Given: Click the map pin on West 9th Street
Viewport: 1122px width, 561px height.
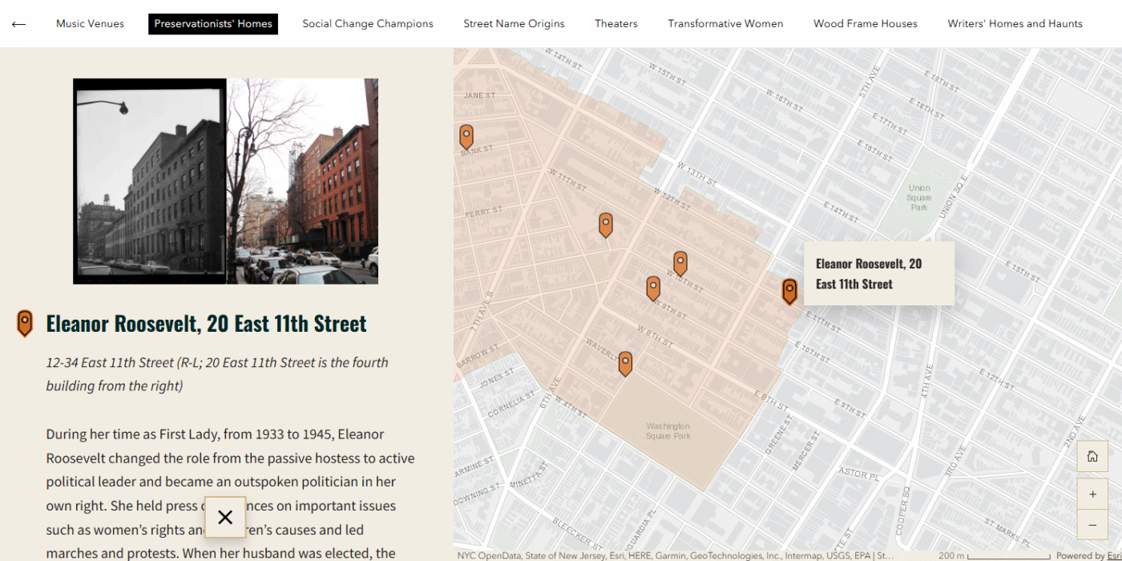Looking at the screenshot, I should [653, 288].
